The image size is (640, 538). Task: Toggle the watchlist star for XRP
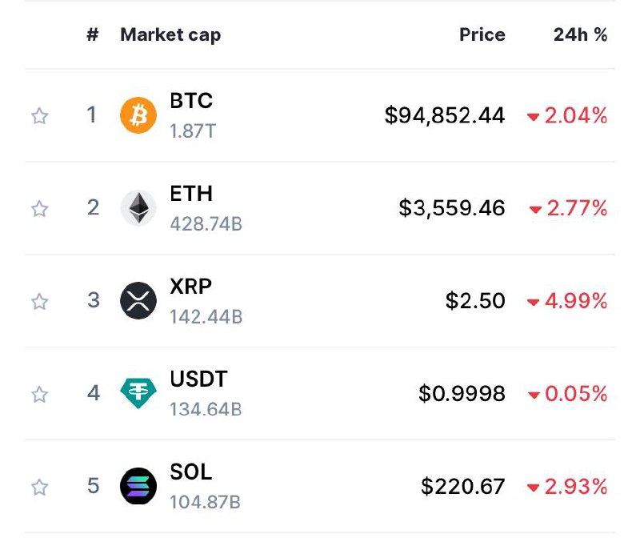pyautogui.click(x=39, y=301)
